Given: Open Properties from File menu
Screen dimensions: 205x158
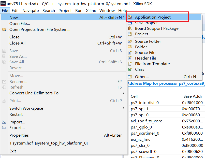Looking at the screenshot, I should pos(64,135).
